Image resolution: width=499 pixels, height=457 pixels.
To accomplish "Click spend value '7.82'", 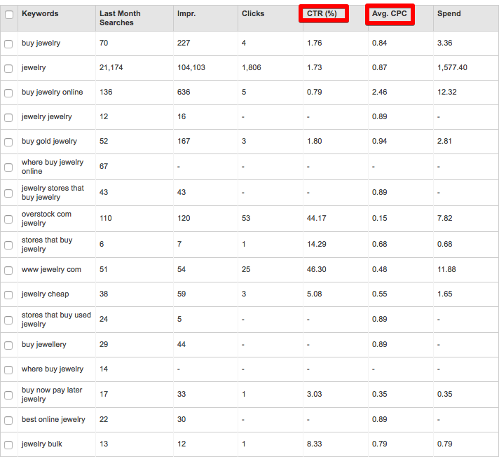I will [x=445, y=218].
